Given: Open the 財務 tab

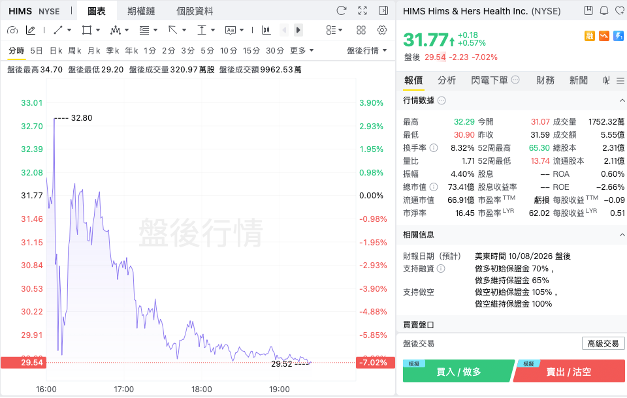Looking at the screenshot, I should point(545,80).
